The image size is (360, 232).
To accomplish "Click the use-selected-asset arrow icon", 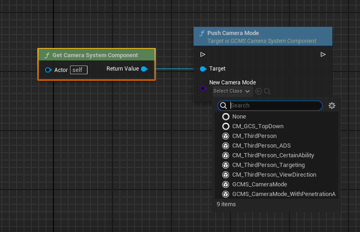I will pos(259,91).
